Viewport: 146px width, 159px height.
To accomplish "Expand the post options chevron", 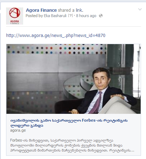I will click(140, 9).
